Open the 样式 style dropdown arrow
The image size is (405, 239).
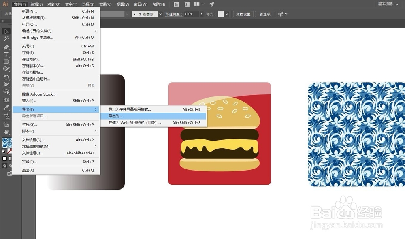click(x=226, y=14)
